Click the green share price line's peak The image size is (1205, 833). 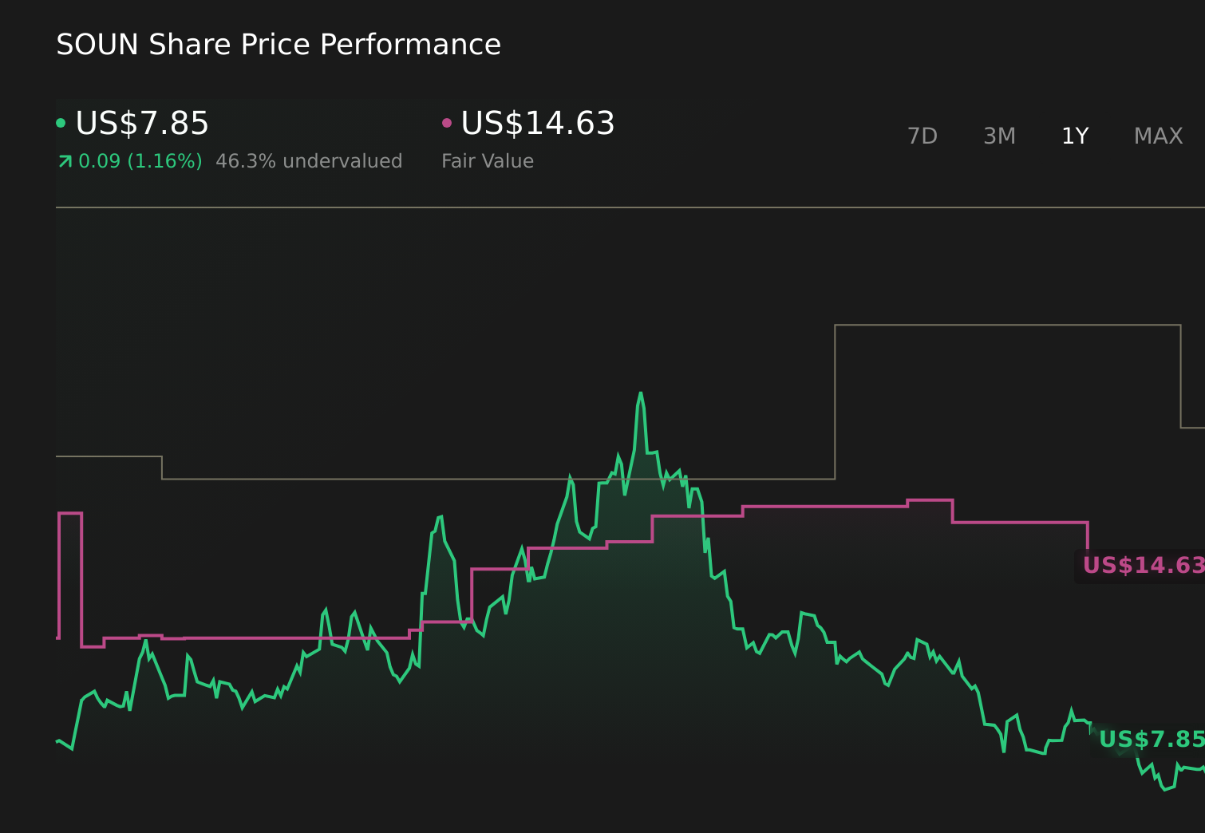pos(641,393)
